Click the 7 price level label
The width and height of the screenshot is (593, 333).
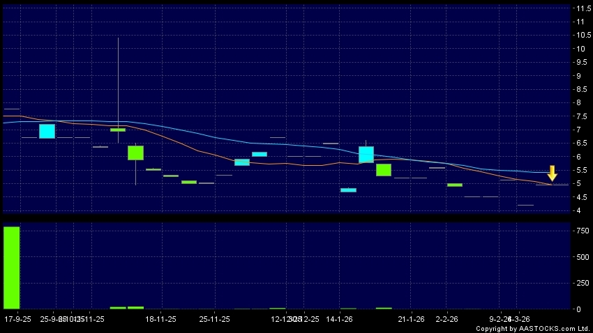[x=578, y=130]
